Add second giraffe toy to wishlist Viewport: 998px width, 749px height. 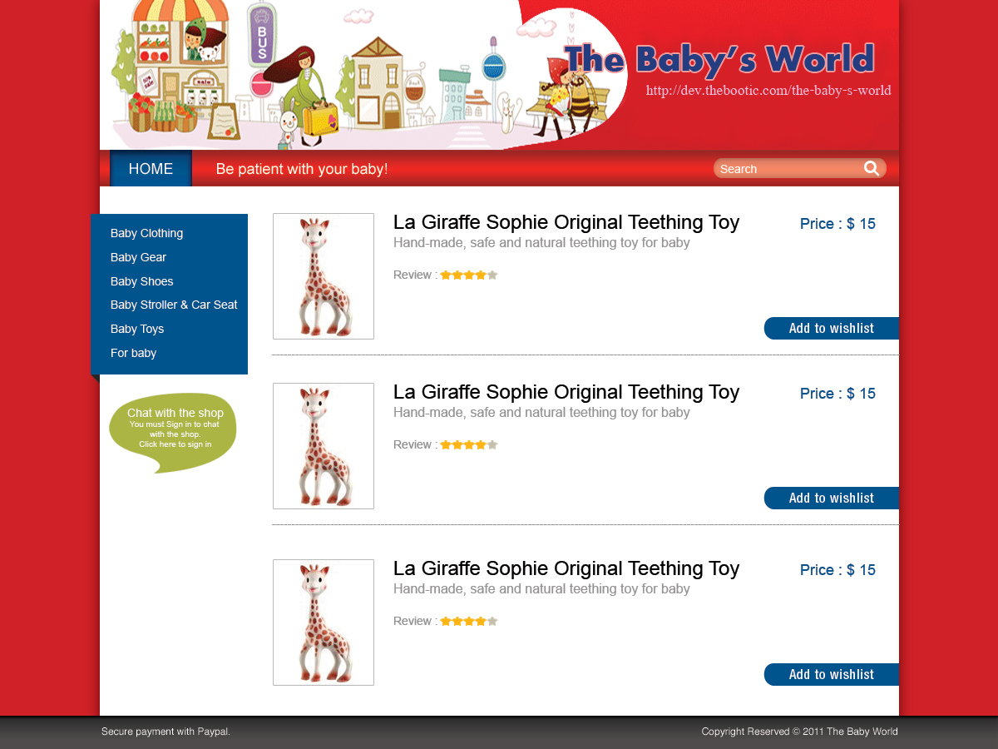click(832, 498)
